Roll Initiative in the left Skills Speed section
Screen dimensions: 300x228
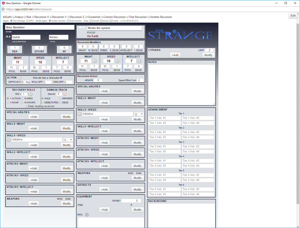pyautogui.click(x=9, y=140)
